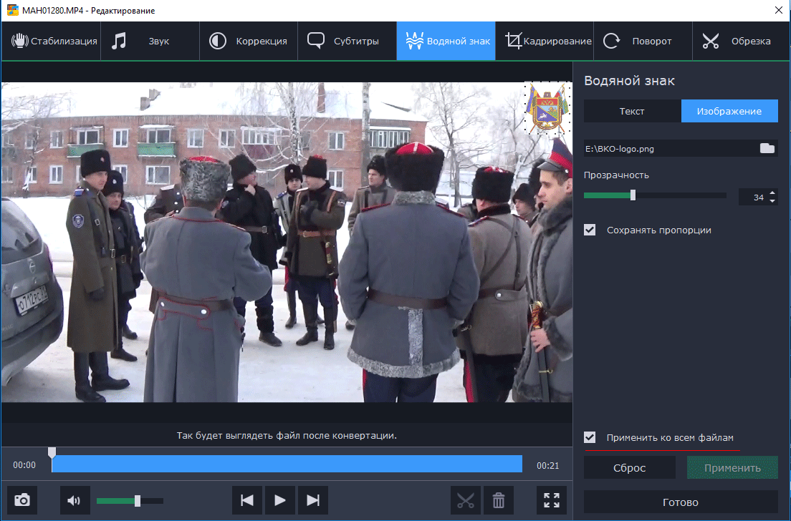Toggle the Сохранять пропорции checkbox
791x521 pixels.
click(x=590, y=230)
